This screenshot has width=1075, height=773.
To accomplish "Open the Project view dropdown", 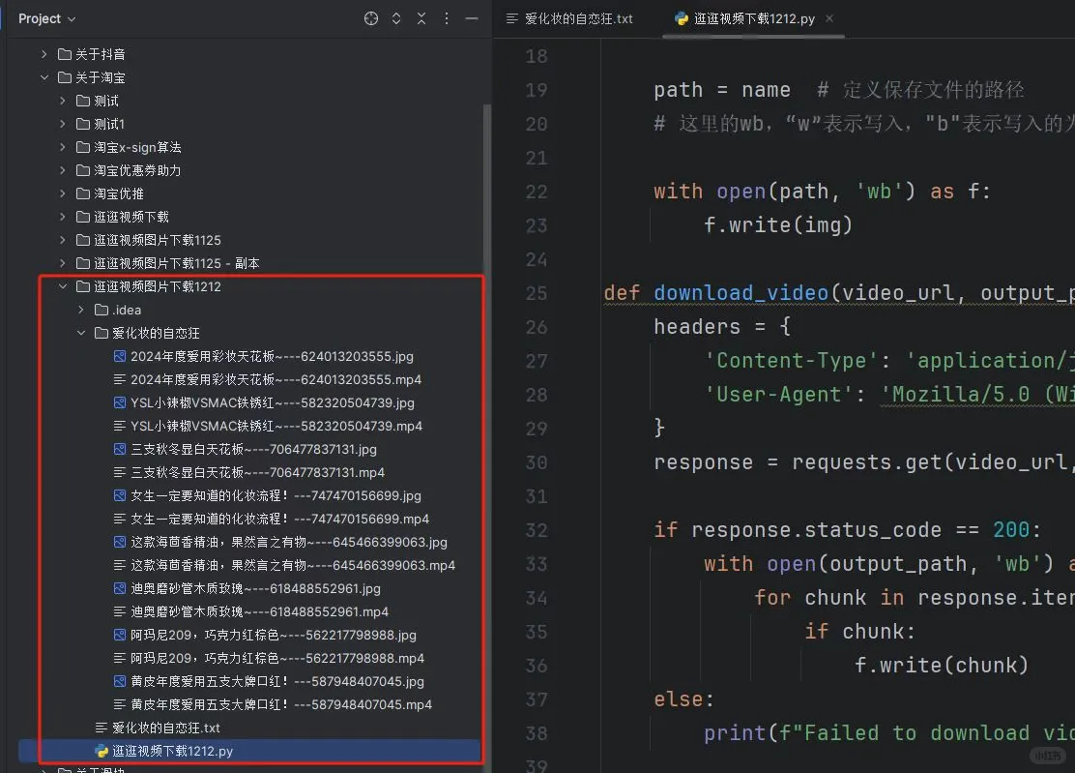I will click(x=46, y=18).
